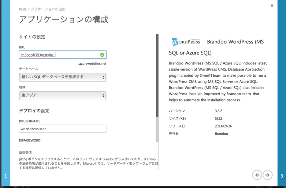Click the size value 5522
This screenshot has width=286, height=188.
tap(218, 119)
